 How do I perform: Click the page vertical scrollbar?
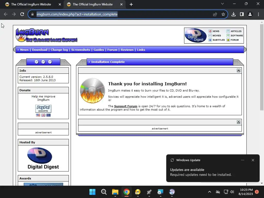click(x=262, y=67)
